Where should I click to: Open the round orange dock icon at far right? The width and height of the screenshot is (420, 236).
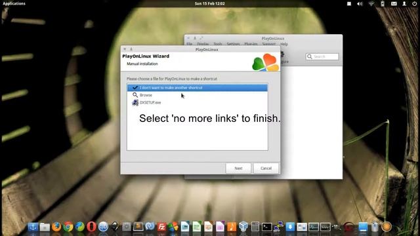(387, 227)
